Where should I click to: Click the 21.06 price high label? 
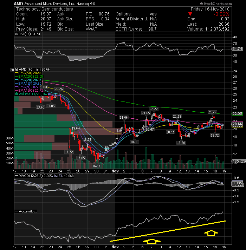(124, 118)
